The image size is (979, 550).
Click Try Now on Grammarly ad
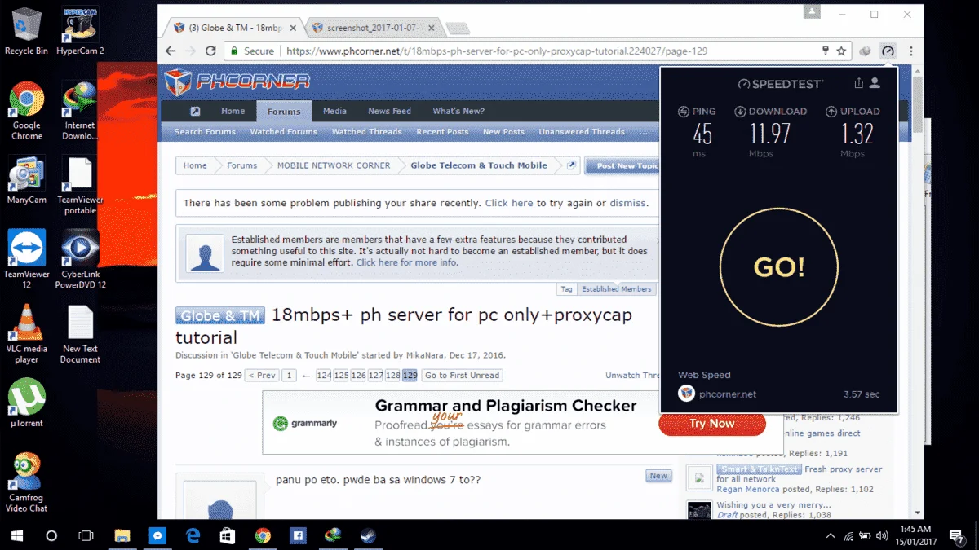[x=711, y=424]
